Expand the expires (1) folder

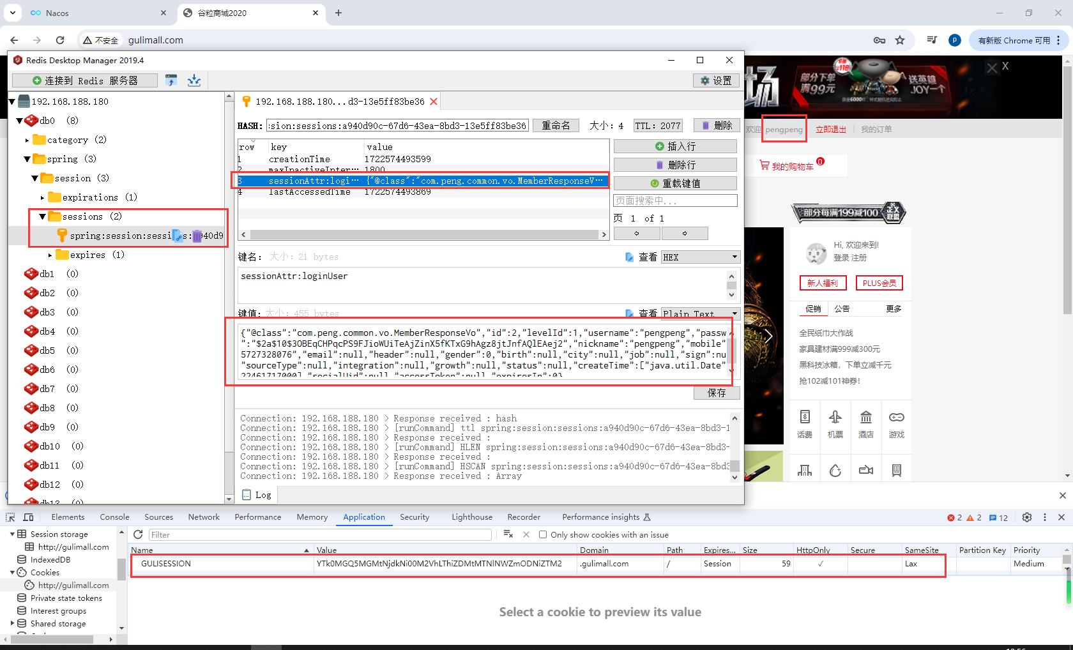(x=50, y=255)
